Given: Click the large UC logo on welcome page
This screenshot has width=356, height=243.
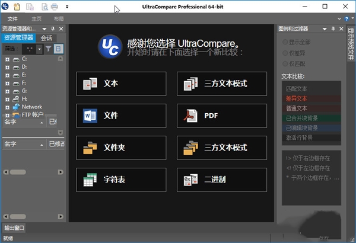Looking at the screenshot, I should click(110, 46).
